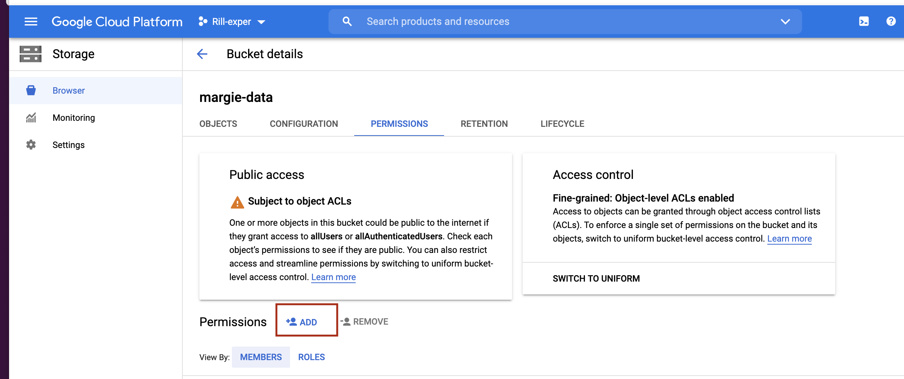Click the Browser bucket icon
Viewport: 904px width, 379px height.
(31, 91)
